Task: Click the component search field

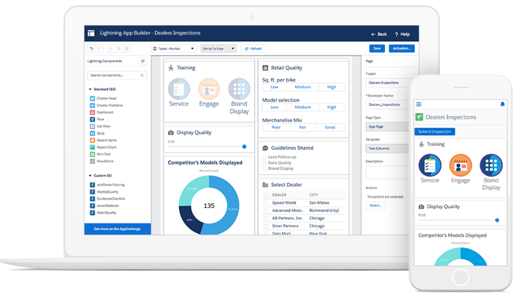Action: (x=117, y=75)
